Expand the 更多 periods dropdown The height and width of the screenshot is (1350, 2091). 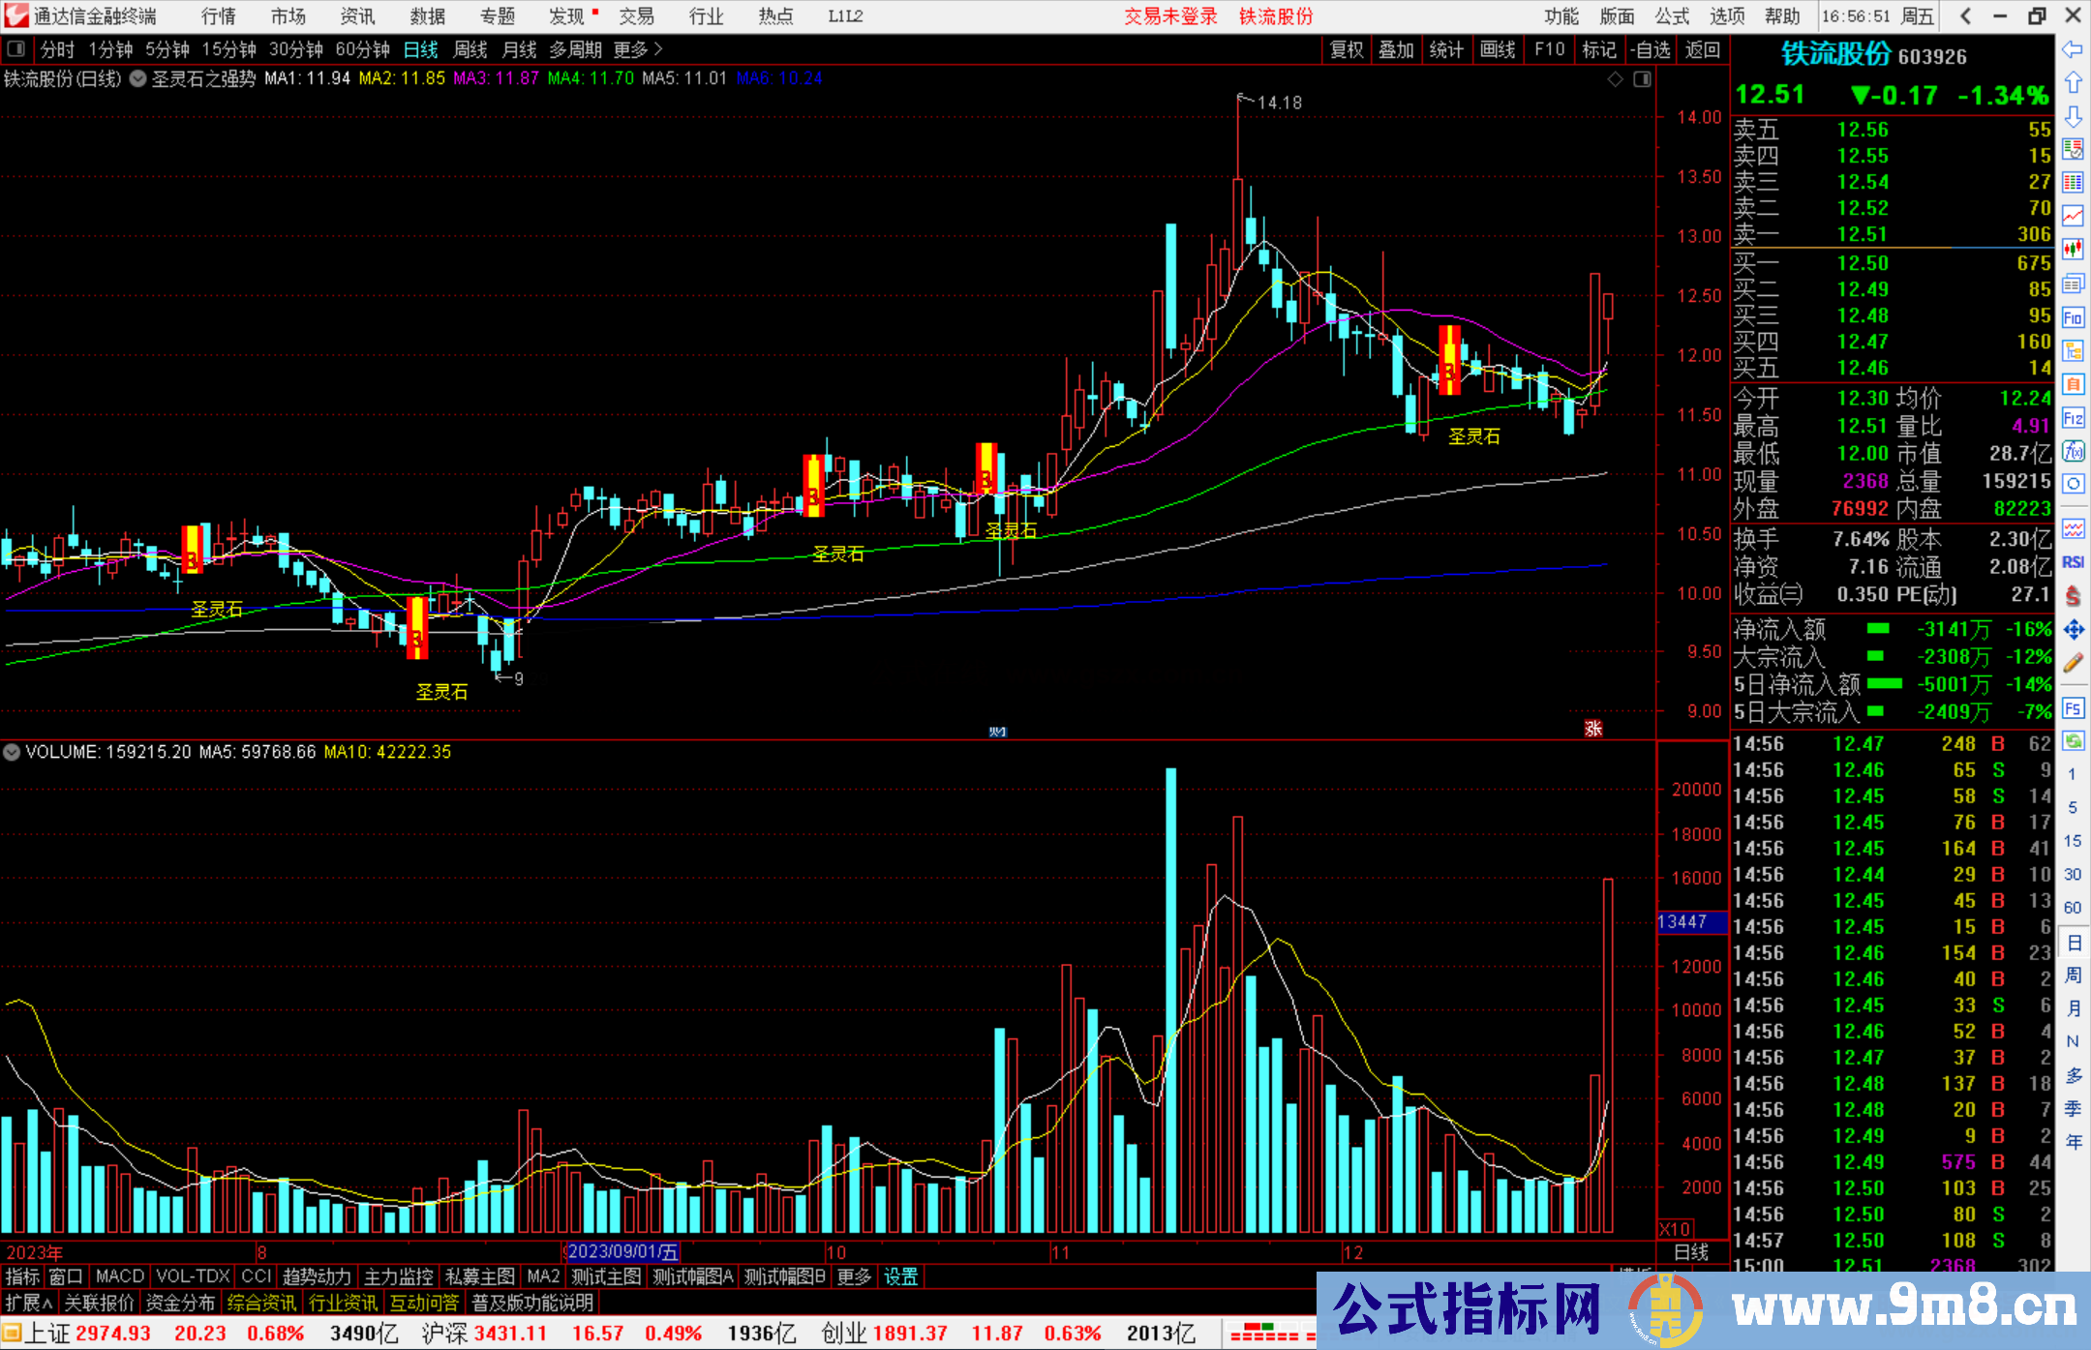tap(638, 49)
